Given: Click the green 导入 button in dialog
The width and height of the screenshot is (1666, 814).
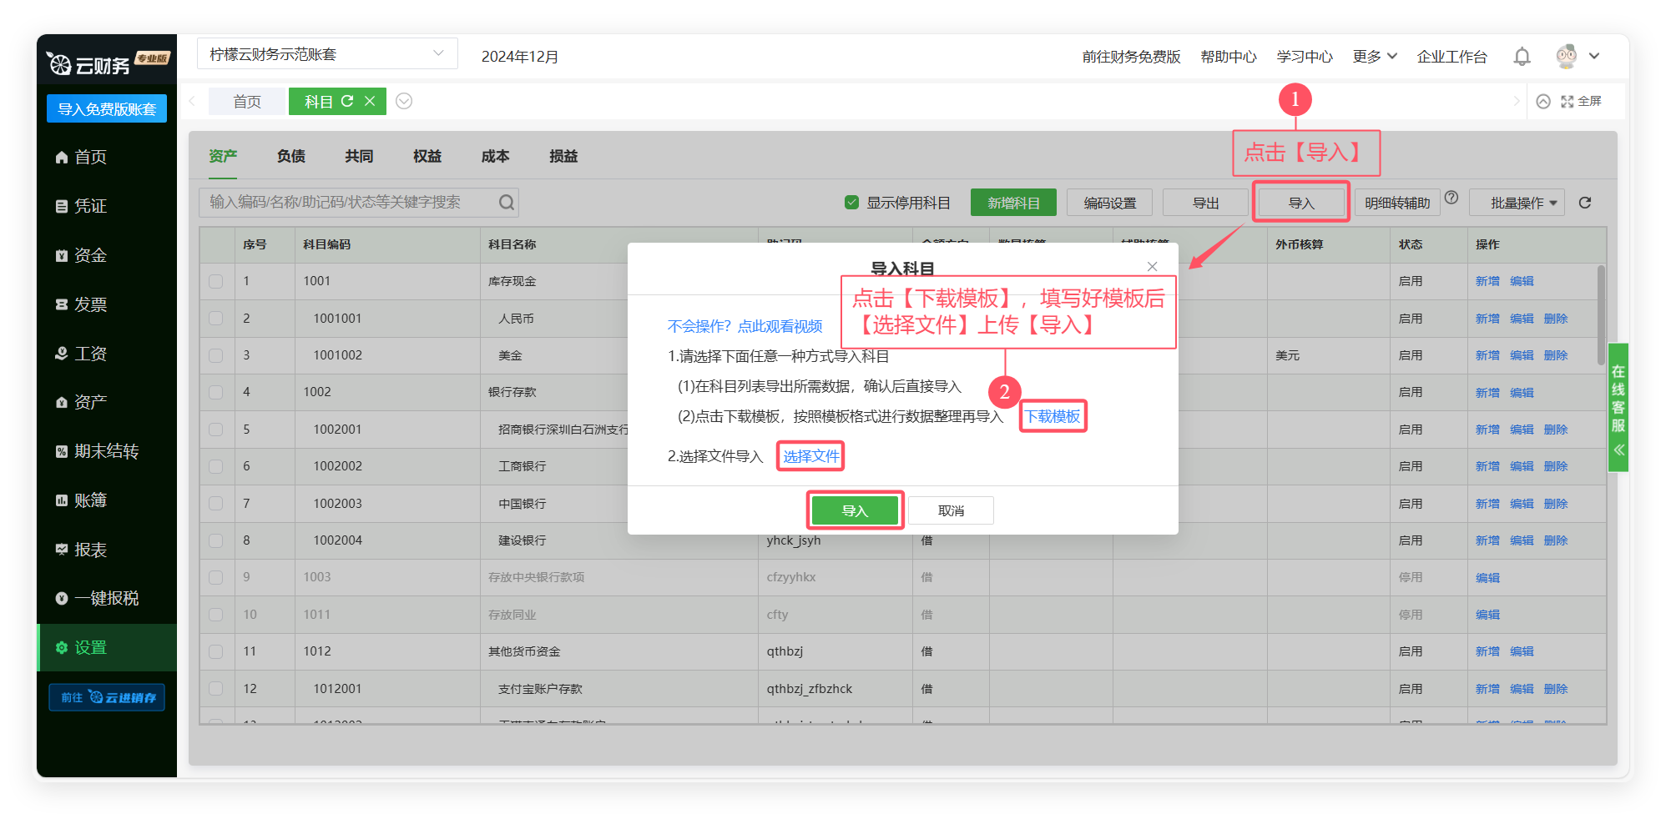Looking at the screenshot, I should click(855, 510).
